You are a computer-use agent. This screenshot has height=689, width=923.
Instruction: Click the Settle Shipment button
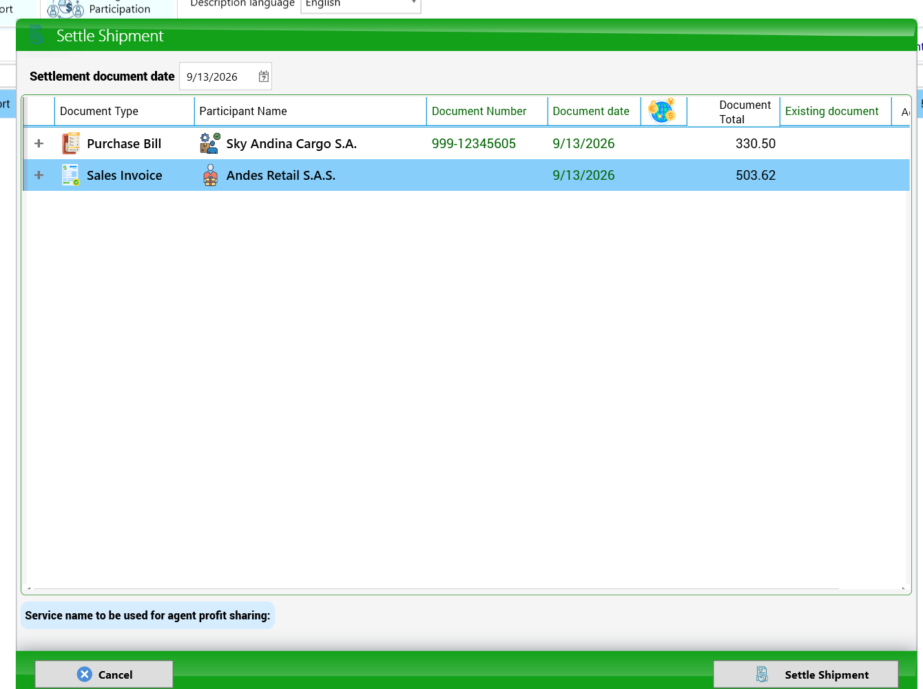click(x=806, y=675)
